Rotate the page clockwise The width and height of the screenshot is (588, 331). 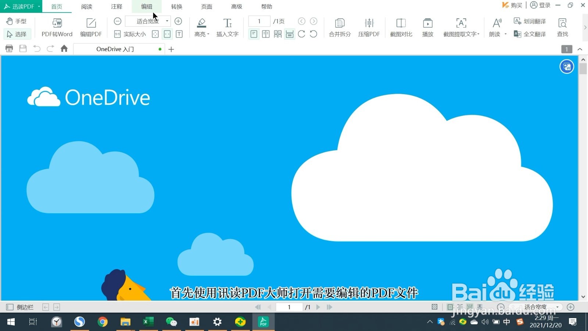tap(302, 34)
